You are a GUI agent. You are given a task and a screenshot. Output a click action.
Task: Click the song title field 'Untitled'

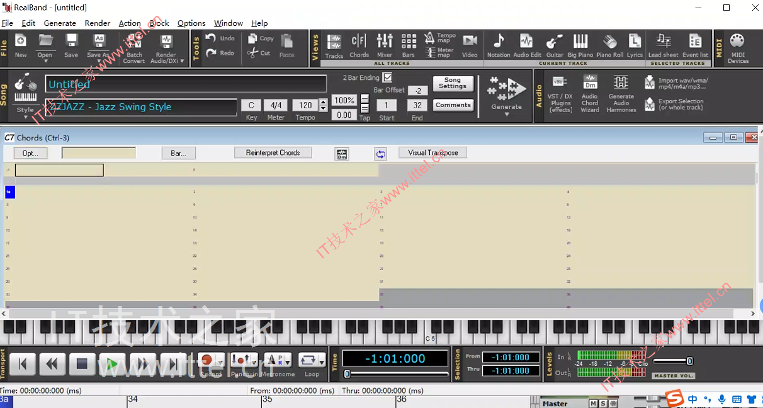tap(186, 84)
